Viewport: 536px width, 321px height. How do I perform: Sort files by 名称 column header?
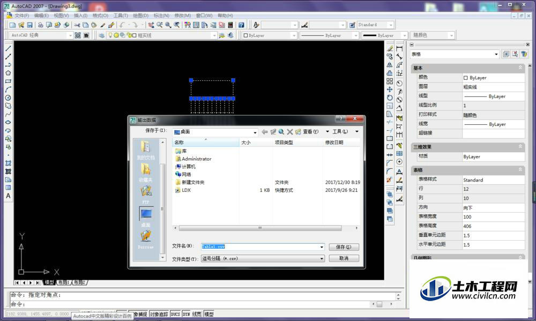point(206,142)
